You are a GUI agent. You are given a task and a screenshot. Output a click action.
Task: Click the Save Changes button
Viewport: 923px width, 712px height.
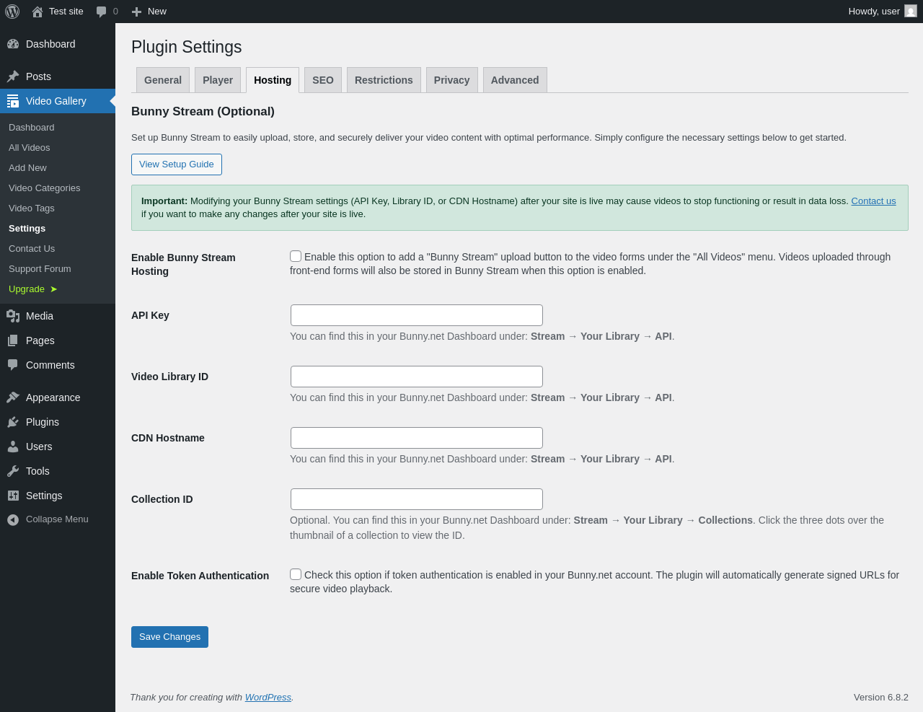[x=169, y=637]
